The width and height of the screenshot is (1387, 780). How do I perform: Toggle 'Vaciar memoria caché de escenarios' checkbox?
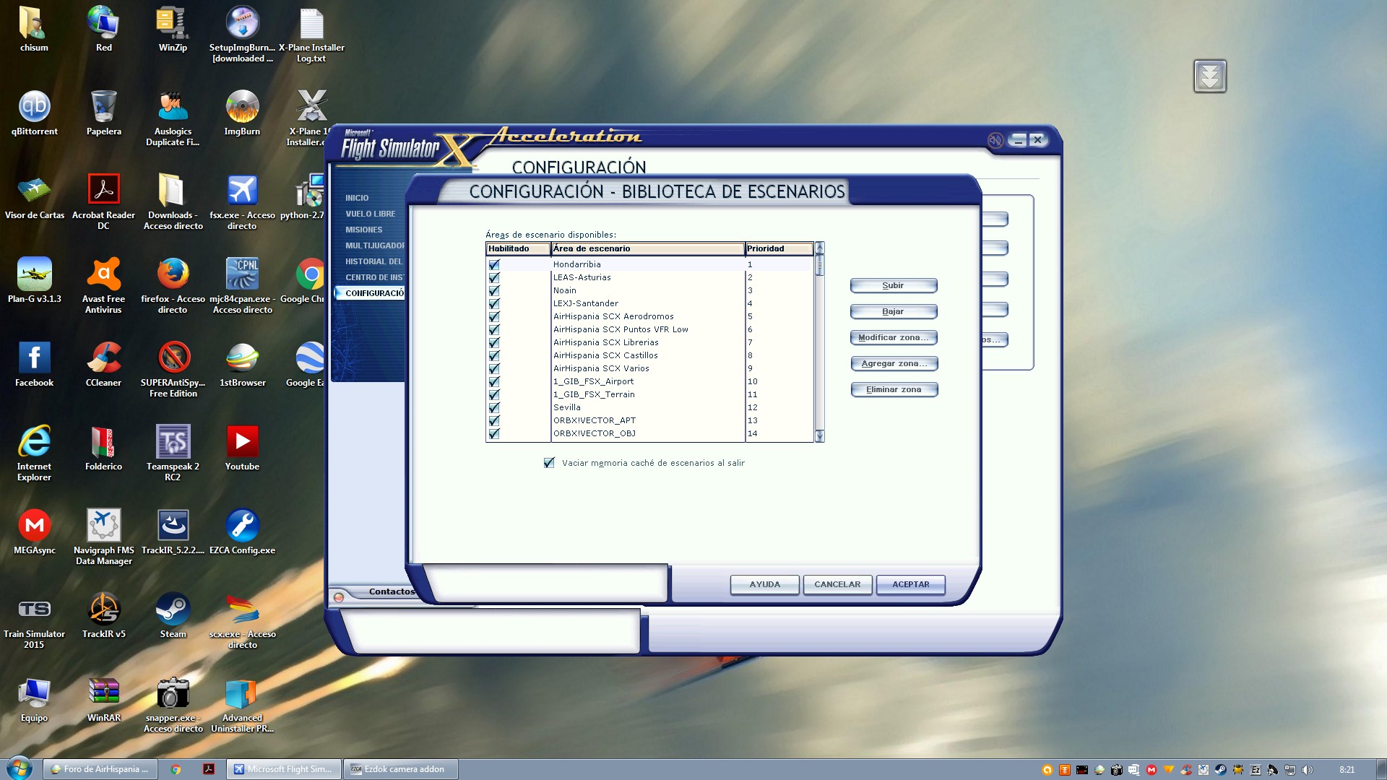(549, 463)
